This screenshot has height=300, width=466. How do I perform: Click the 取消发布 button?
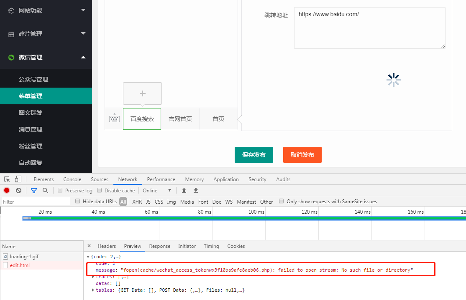tap(302, 155)
